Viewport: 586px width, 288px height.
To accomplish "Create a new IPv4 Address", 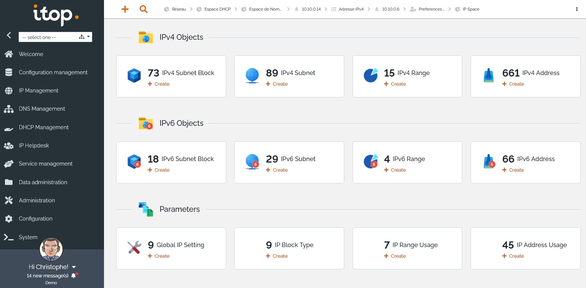I will tap(513, 84).
